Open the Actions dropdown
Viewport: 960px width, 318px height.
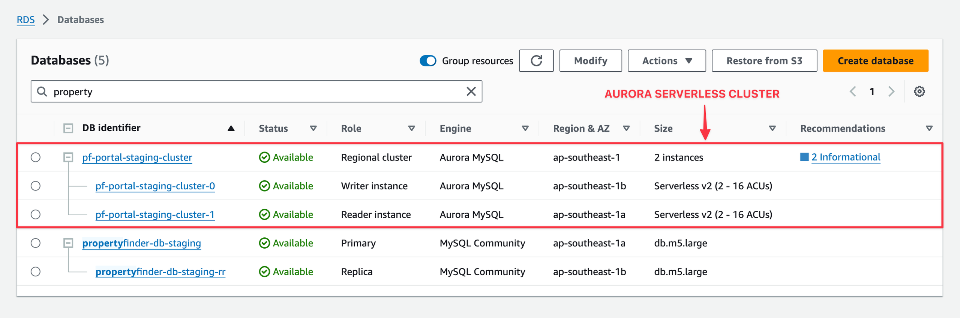[667, 61]
